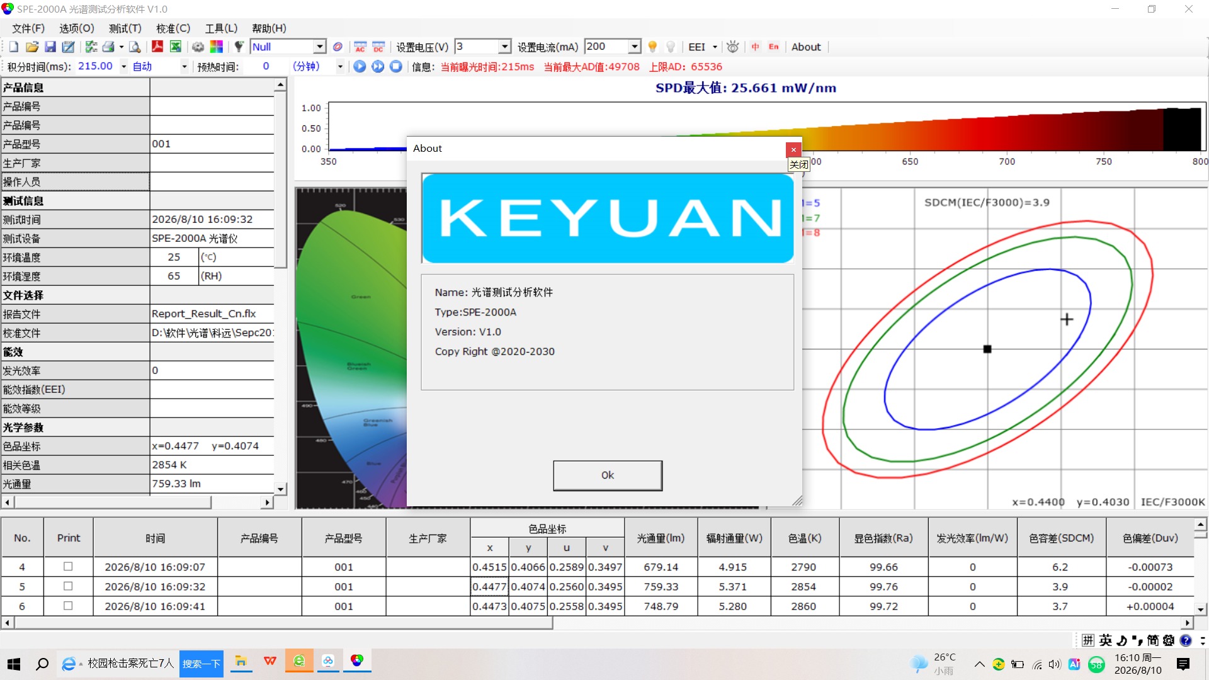Image resolution: width=1209 pixels, height=680 pixels.
Task: Click the colorful chromaticity grid icon
Action: pyautogui.click(x=216, y=47)
